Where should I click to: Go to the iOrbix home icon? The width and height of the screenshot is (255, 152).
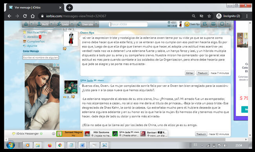(26, 24)
